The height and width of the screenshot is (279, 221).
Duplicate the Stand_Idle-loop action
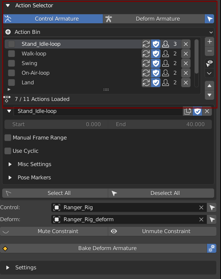click(x=188, y=111)
